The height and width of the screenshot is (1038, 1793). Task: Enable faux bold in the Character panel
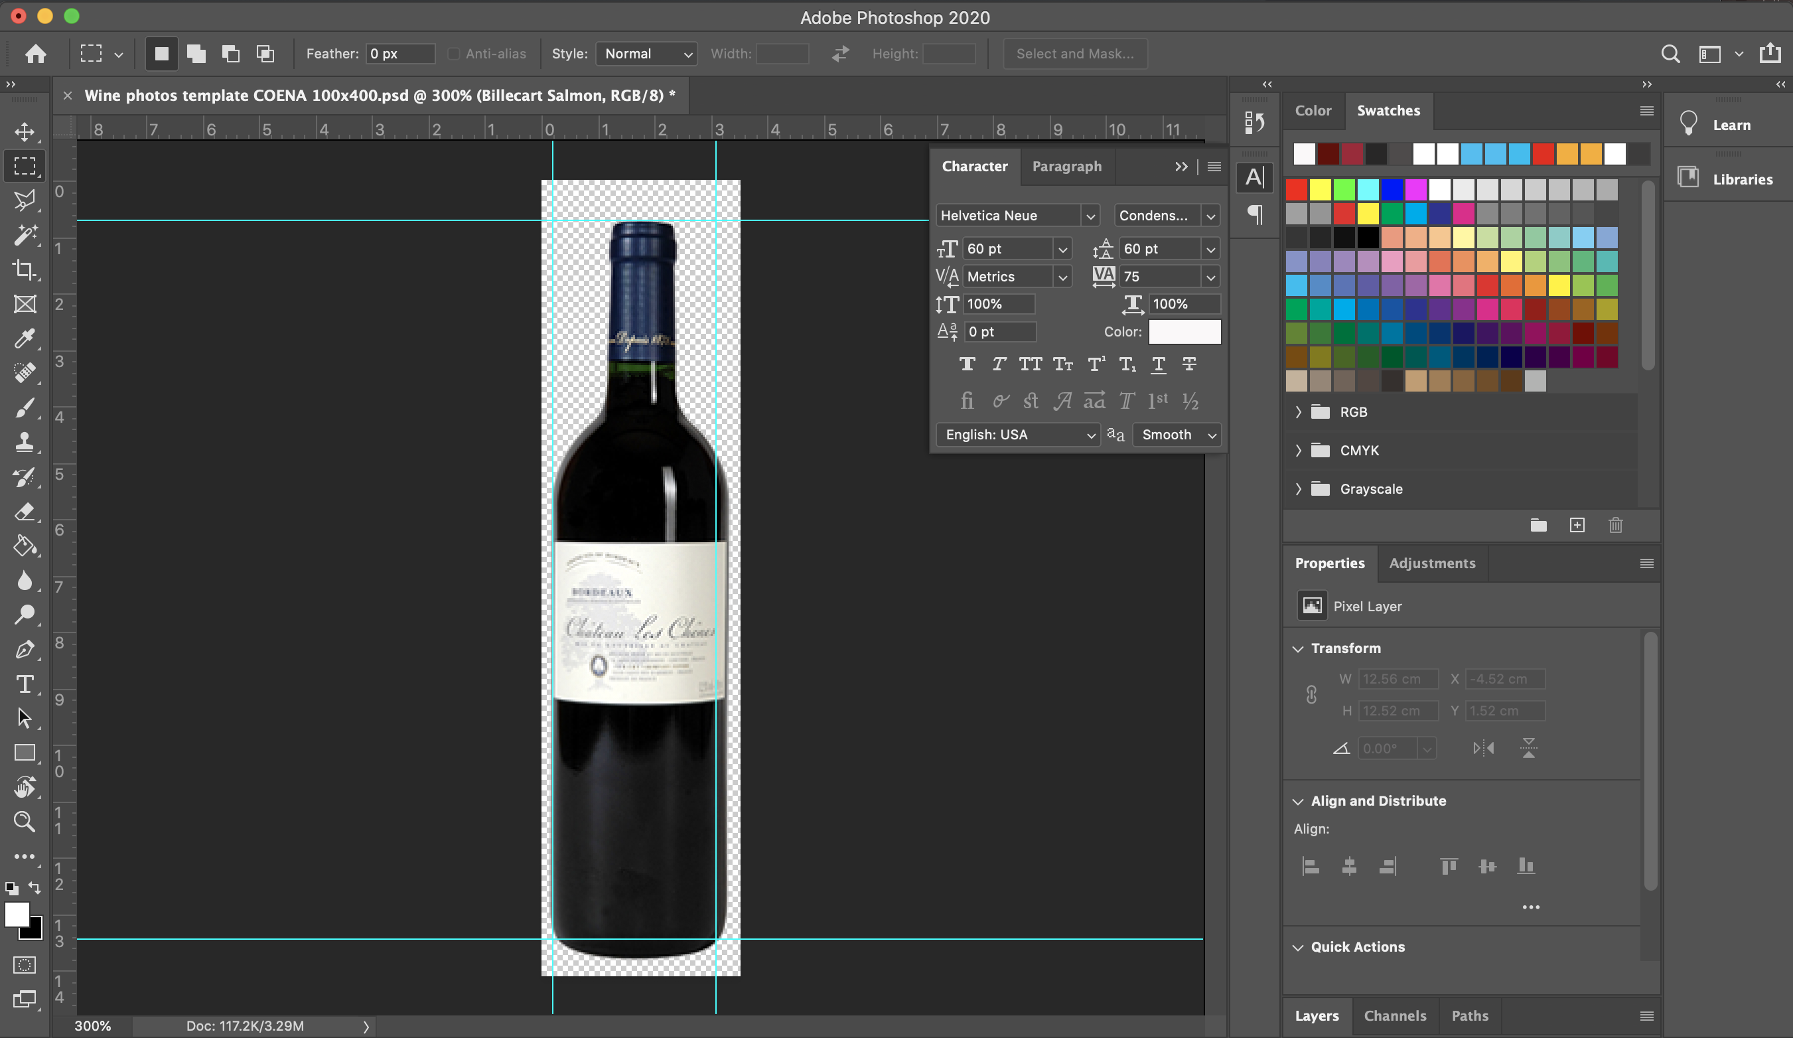pyautogui.click(x=967, y=364)
